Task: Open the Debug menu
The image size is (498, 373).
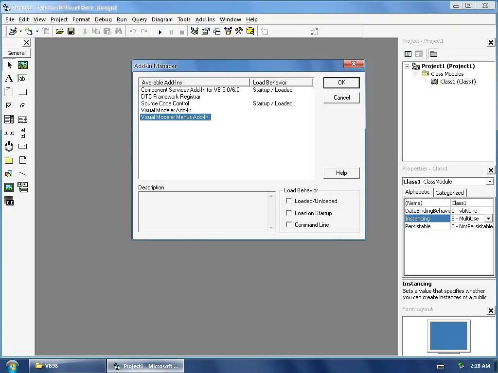Action: point(103,19)
